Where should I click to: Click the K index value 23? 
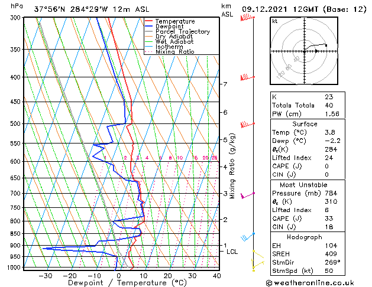pyautogui.click(x=329, y=97)
